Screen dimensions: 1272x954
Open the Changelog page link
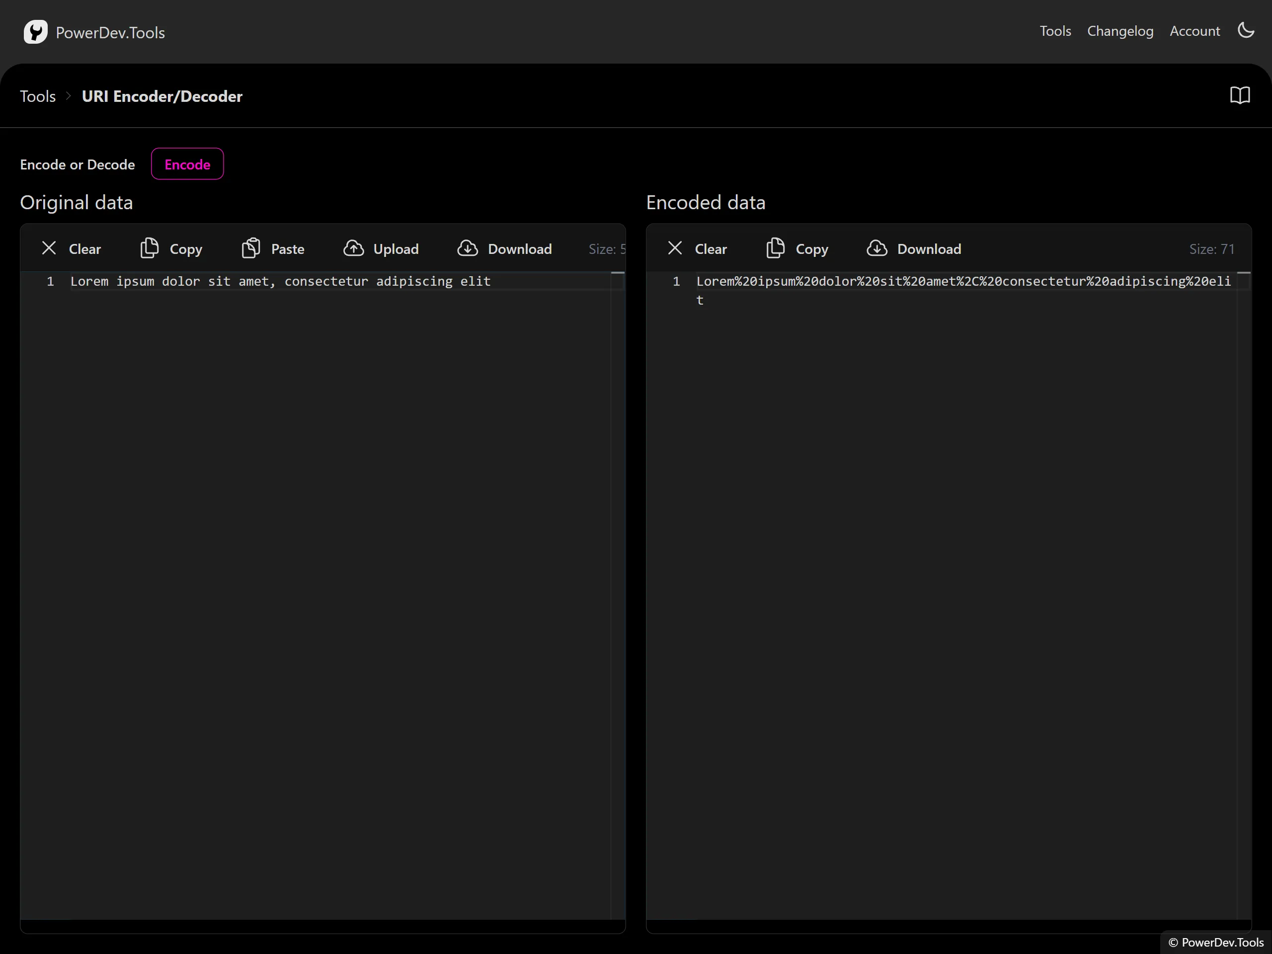click(1119, 31)
